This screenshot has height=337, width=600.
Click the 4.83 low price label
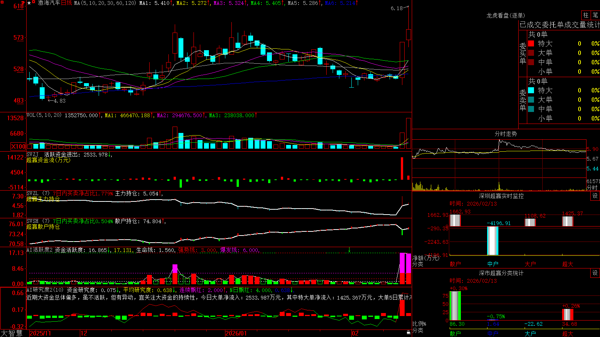point(59,101)
